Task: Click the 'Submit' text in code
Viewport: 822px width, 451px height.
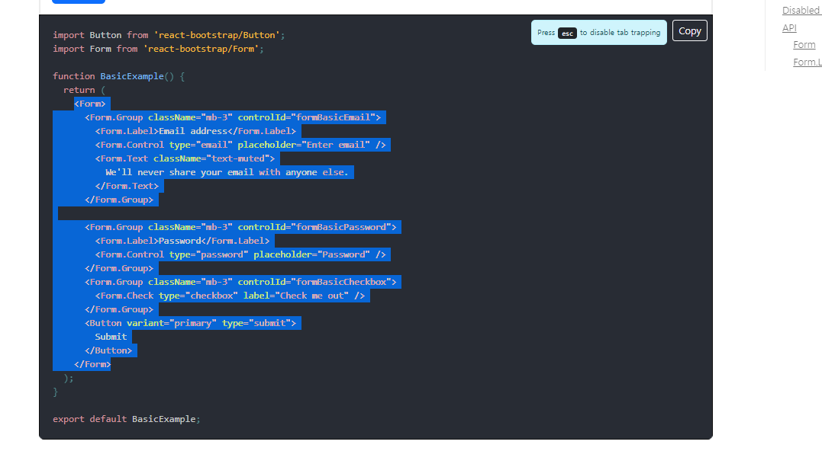Action: 111,337
